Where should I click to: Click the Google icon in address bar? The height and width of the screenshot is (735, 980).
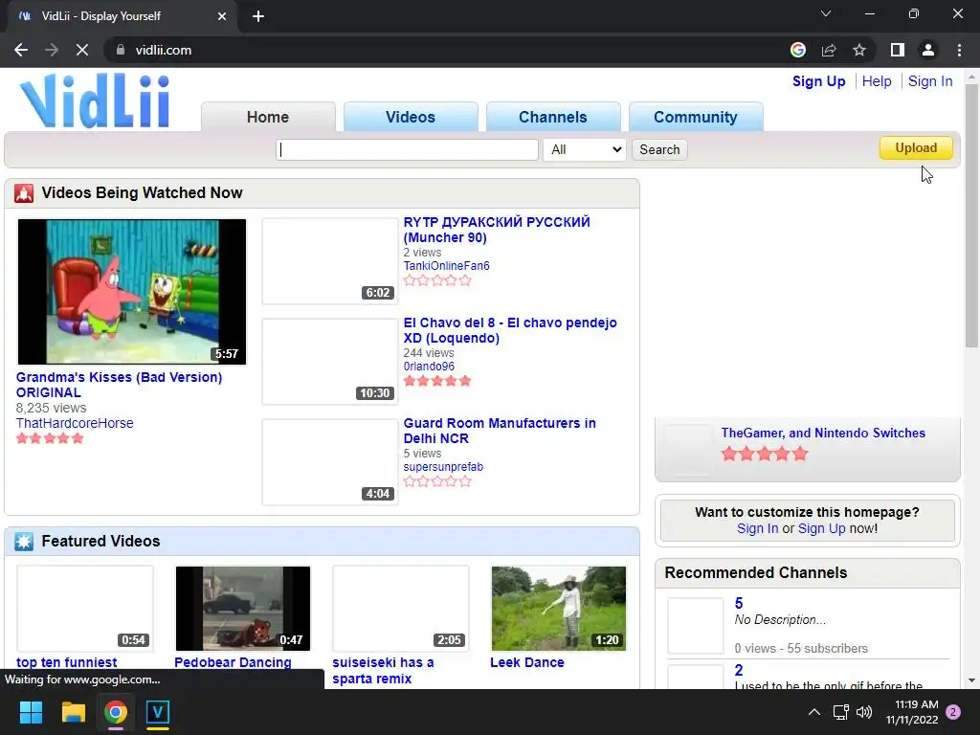pos(797,50)
